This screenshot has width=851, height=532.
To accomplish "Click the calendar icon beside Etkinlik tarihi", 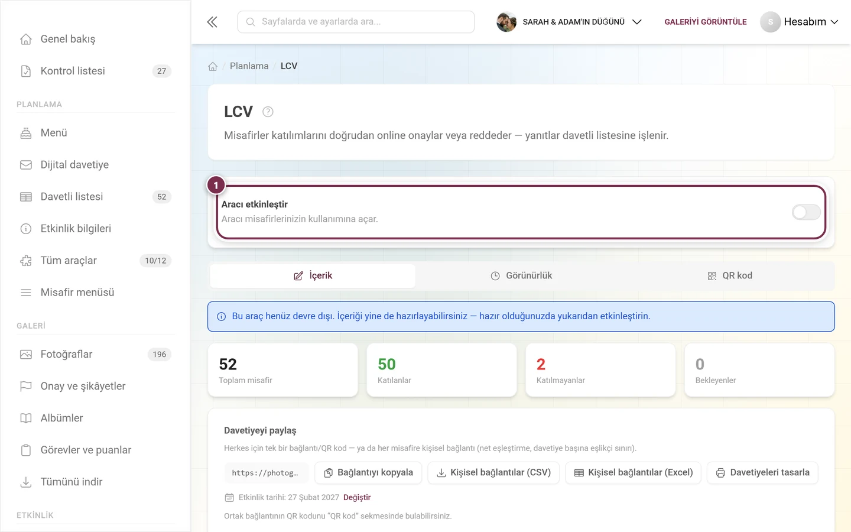I will pyautogui.click(x=229, y=498).
